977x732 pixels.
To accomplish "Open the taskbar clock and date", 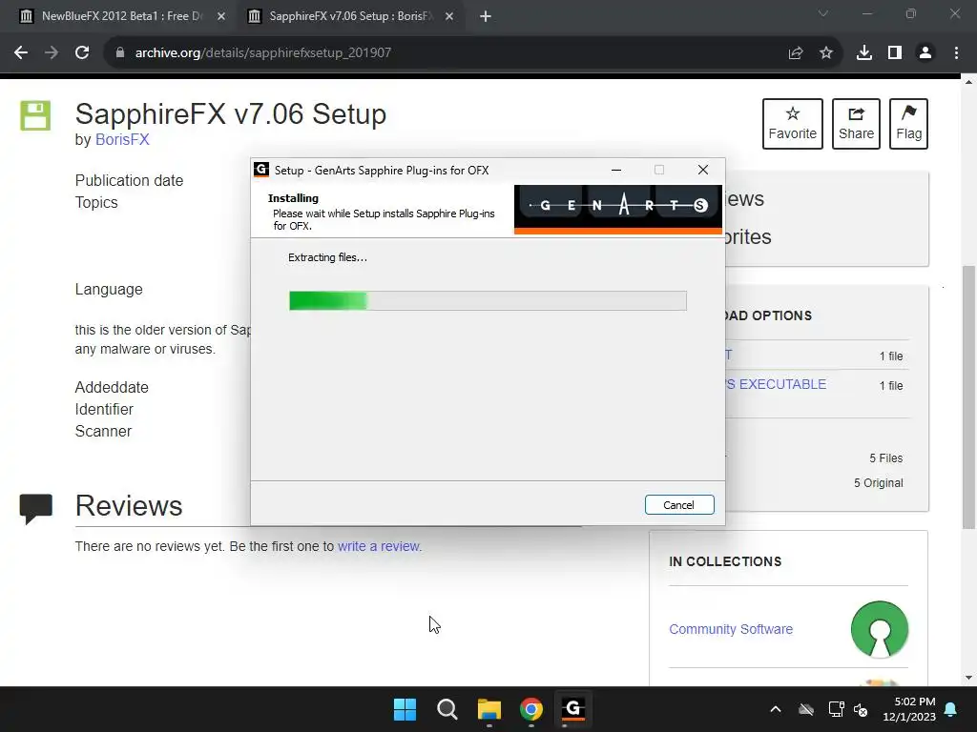I will [909, 709].
